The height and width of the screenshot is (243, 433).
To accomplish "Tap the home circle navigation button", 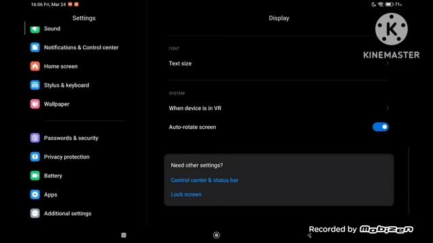I will [x=216, y=235].
